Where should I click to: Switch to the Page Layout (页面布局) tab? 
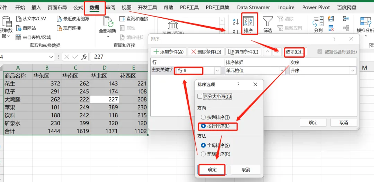point(57,7)
